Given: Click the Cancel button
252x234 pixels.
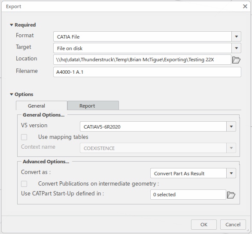Looking at the screenshot, I should point(233,225).
